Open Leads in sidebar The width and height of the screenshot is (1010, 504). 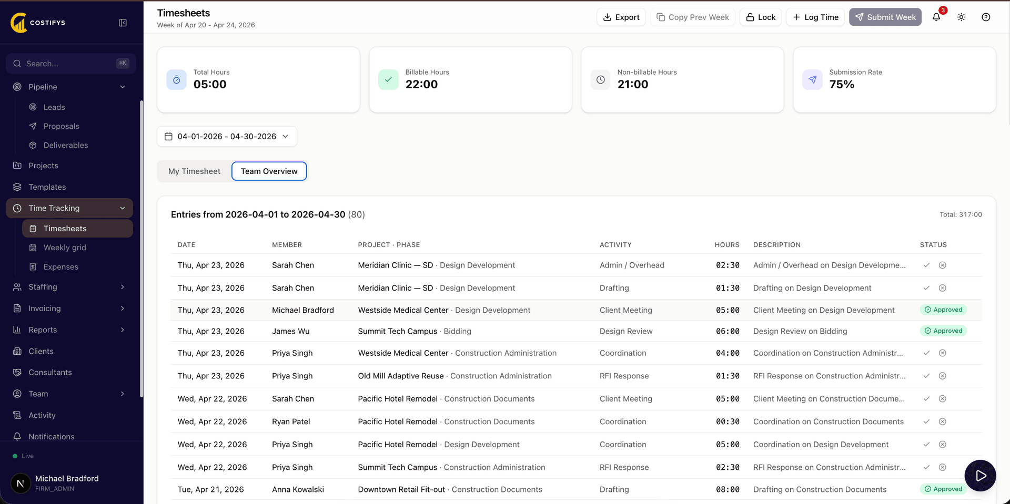(77, 107)
